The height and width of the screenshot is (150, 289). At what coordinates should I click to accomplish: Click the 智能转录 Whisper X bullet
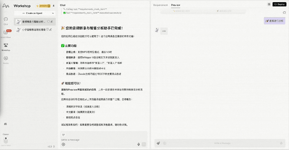93,57
